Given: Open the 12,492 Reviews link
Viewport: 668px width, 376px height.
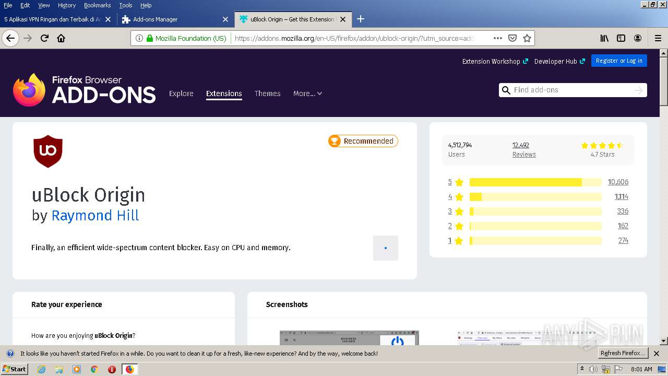Looking at the screenshot, I should click(x=524, y=149).
